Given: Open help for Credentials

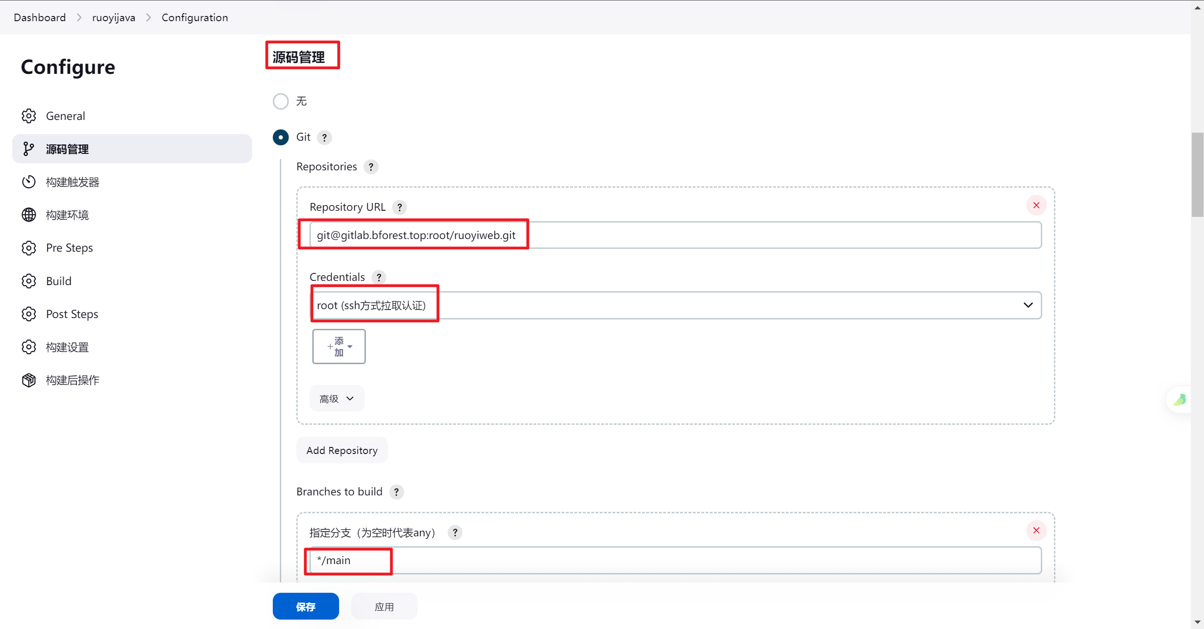Looking at the screenshot, I should pos(379,278).
